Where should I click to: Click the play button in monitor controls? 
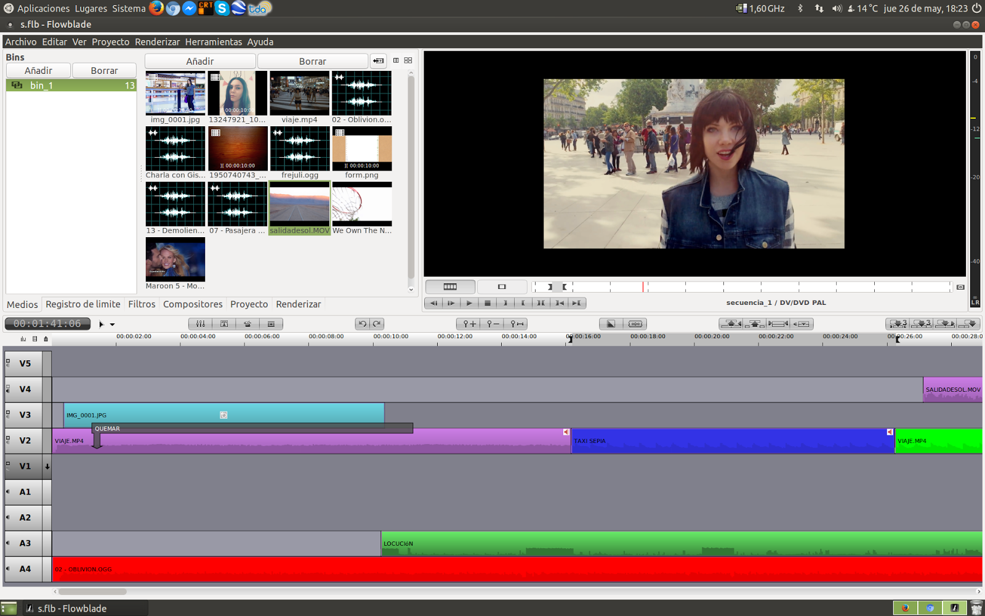[x=469, y=303]
